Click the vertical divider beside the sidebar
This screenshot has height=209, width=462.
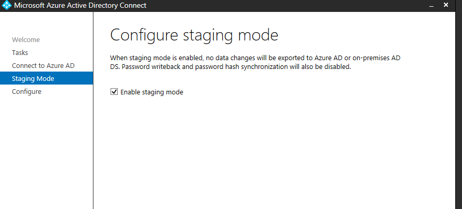click(93, 110)
